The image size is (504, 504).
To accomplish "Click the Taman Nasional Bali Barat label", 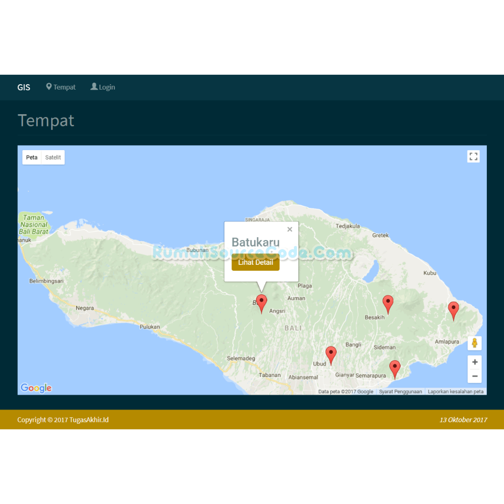I will tap(33, 224).
